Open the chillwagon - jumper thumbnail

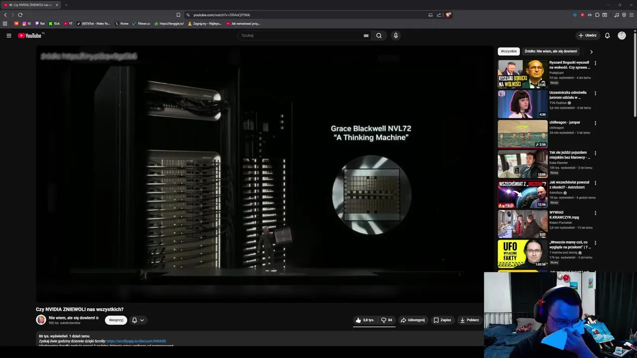pos(523,134)
